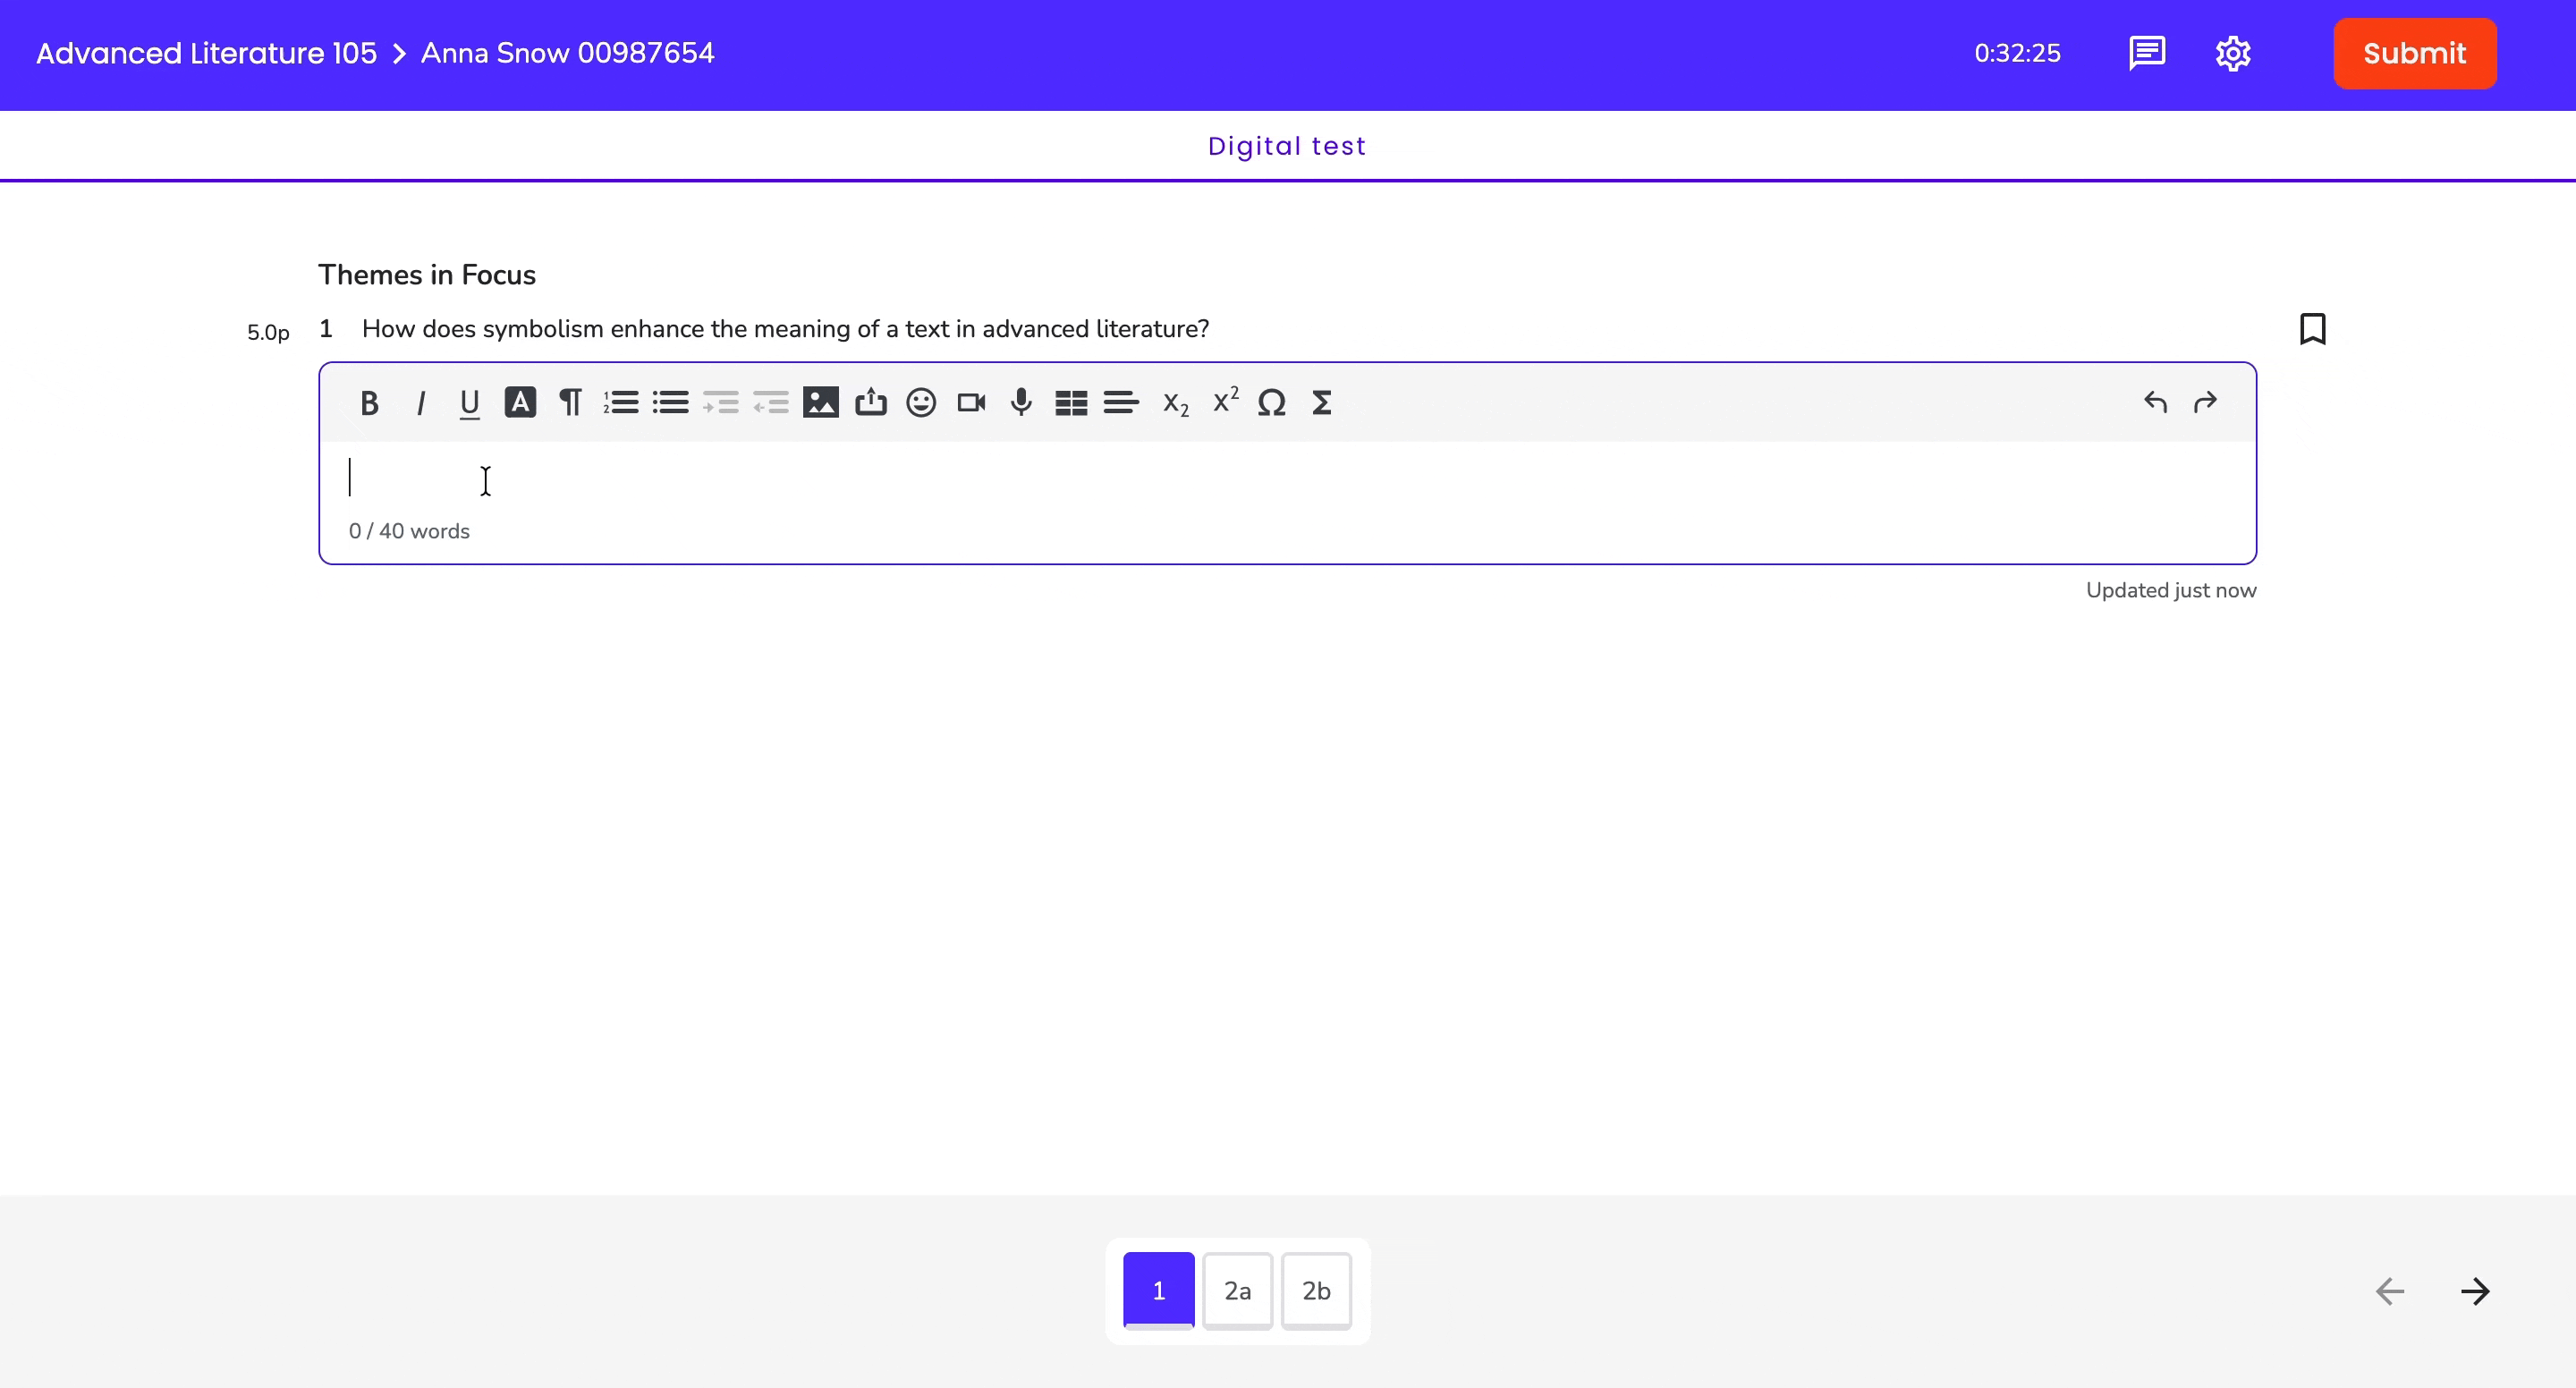Open Advanced Literature 105 breadcrumb
This screenshot has width=2576, height=1388.
click(206, 53)
